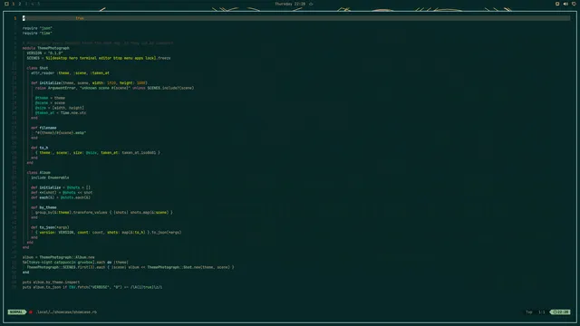Click the '@taken_at = Time.now.utc' line
Image resolution: width=580 pixels, height=326 pixels.
coord(61,112)
